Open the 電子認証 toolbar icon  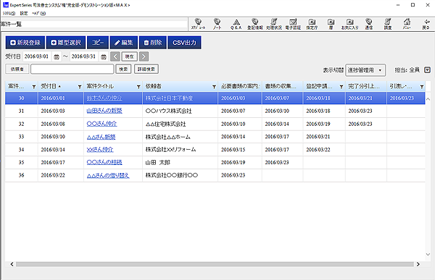pos(293,24)
